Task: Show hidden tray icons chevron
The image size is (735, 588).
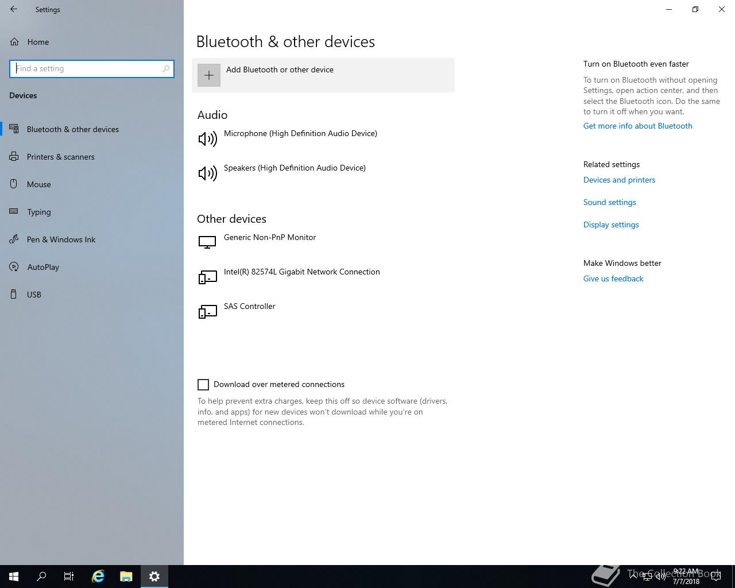Action: [633, 577]
